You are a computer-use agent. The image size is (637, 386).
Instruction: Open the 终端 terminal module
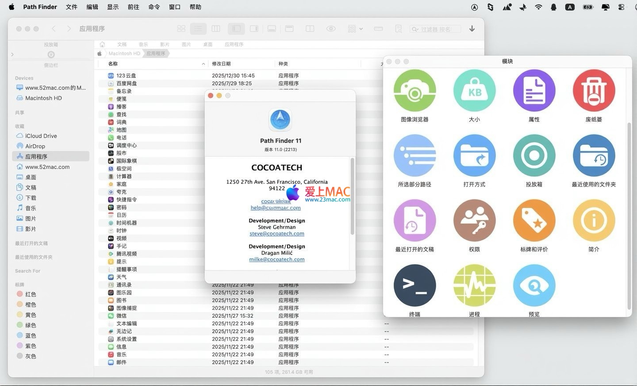414,286
